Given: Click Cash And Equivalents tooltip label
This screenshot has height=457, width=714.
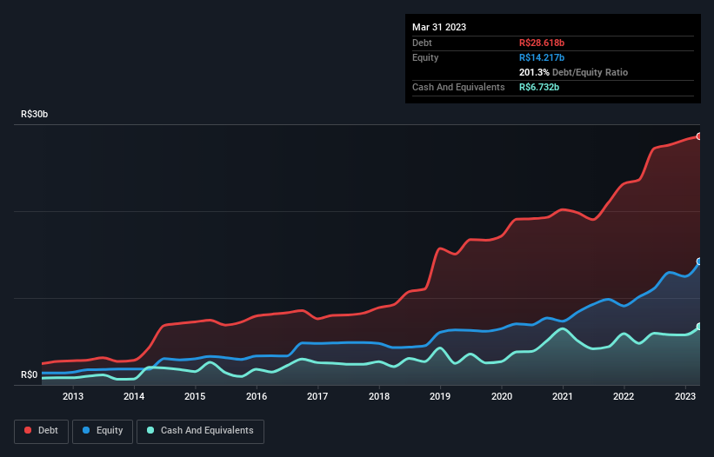Looking at the screenshot, I should point(458,87).
